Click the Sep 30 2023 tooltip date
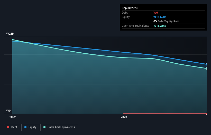This screenshot has height=135, width=211. 130,8
